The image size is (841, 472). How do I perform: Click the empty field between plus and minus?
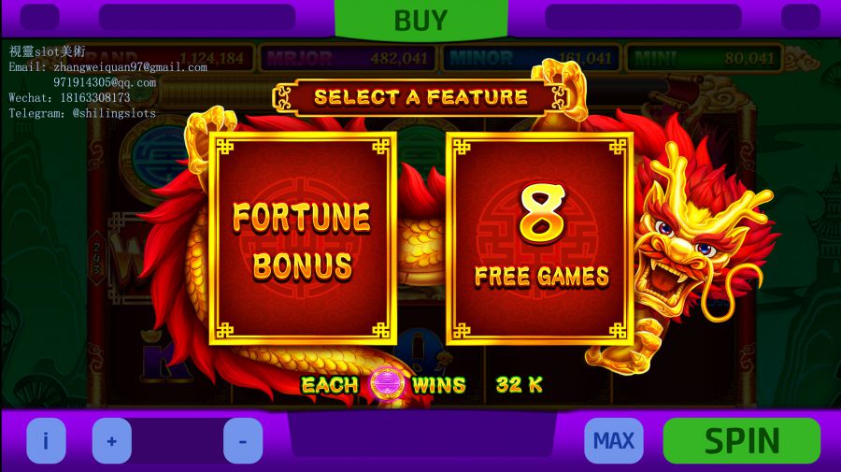178,440
